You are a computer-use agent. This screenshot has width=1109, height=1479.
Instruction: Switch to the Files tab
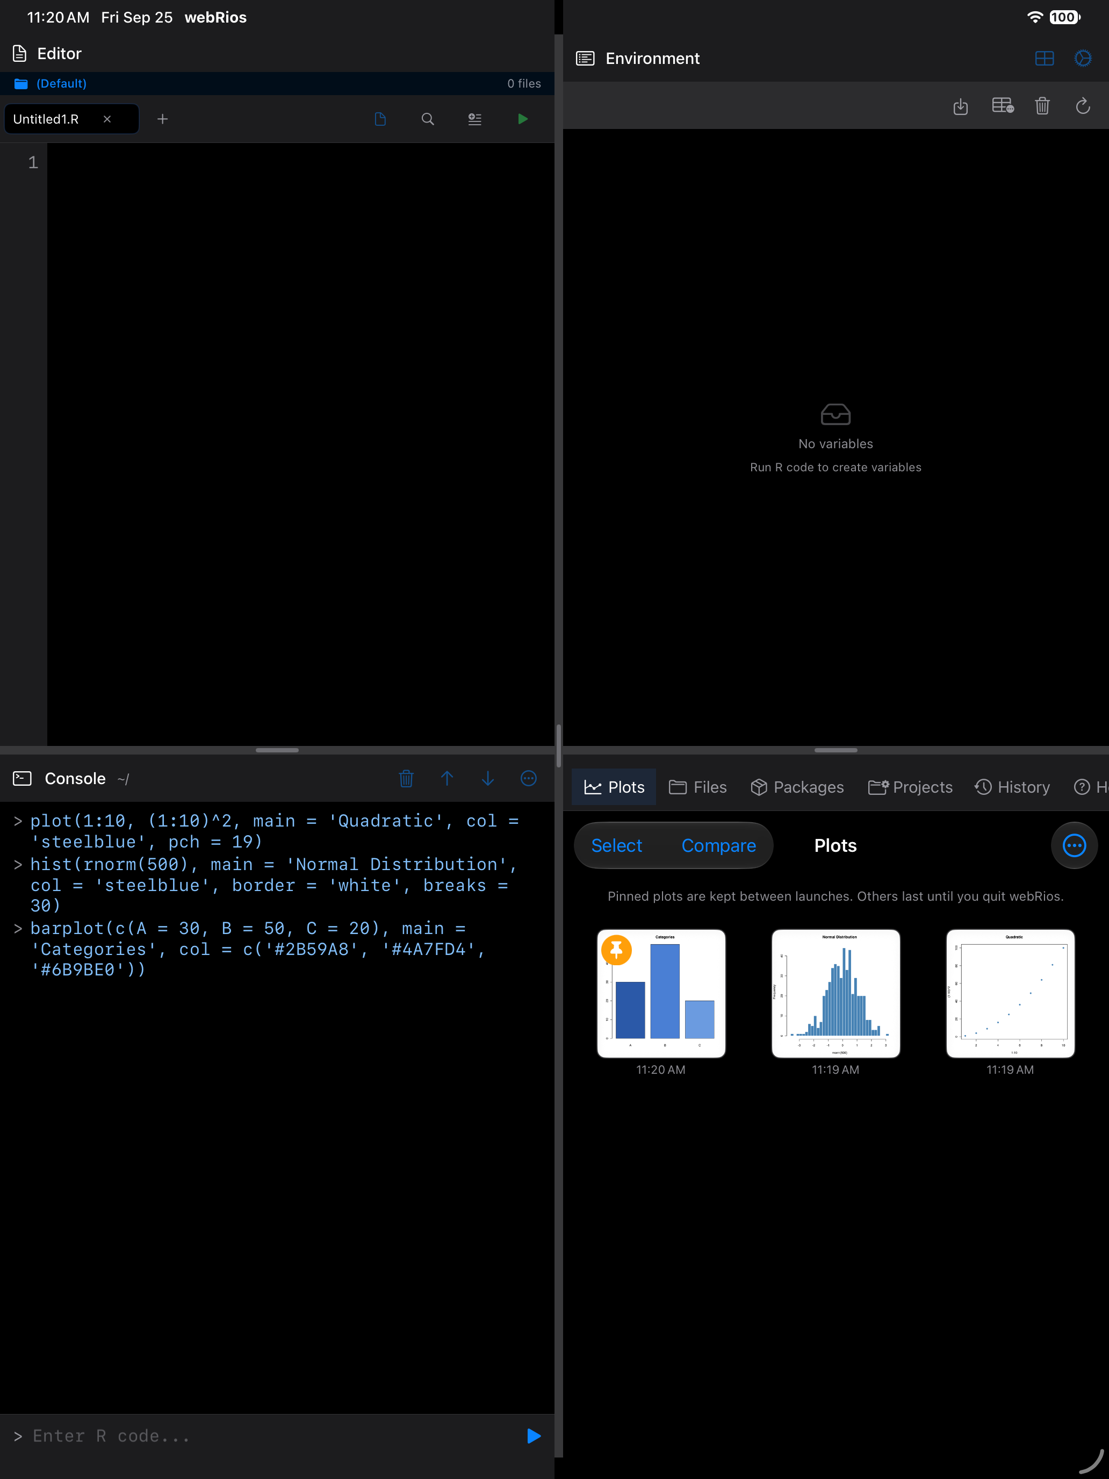[697, 787]
